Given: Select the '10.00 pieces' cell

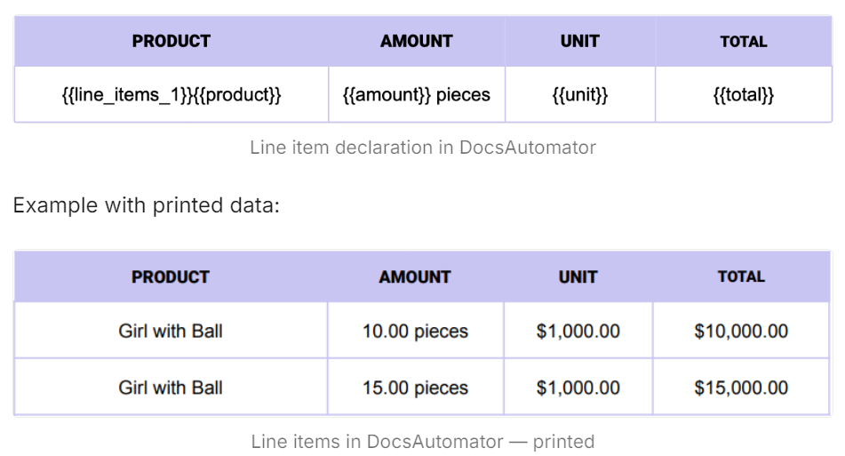Looking at the screenshot, I should pyautogui.click(x=415, y=331).
